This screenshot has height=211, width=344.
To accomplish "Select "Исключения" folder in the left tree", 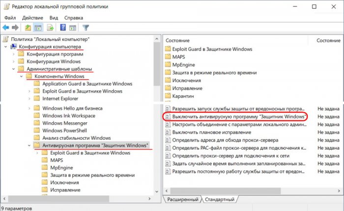I will [64, 183].
